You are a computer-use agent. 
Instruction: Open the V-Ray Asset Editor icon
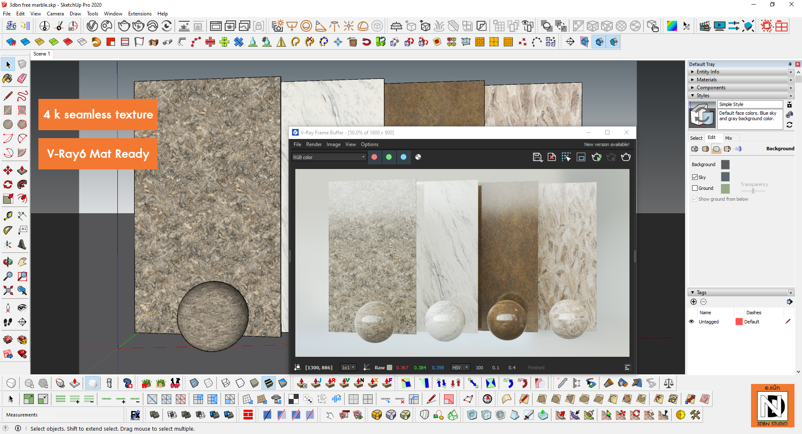pos(92,26)
